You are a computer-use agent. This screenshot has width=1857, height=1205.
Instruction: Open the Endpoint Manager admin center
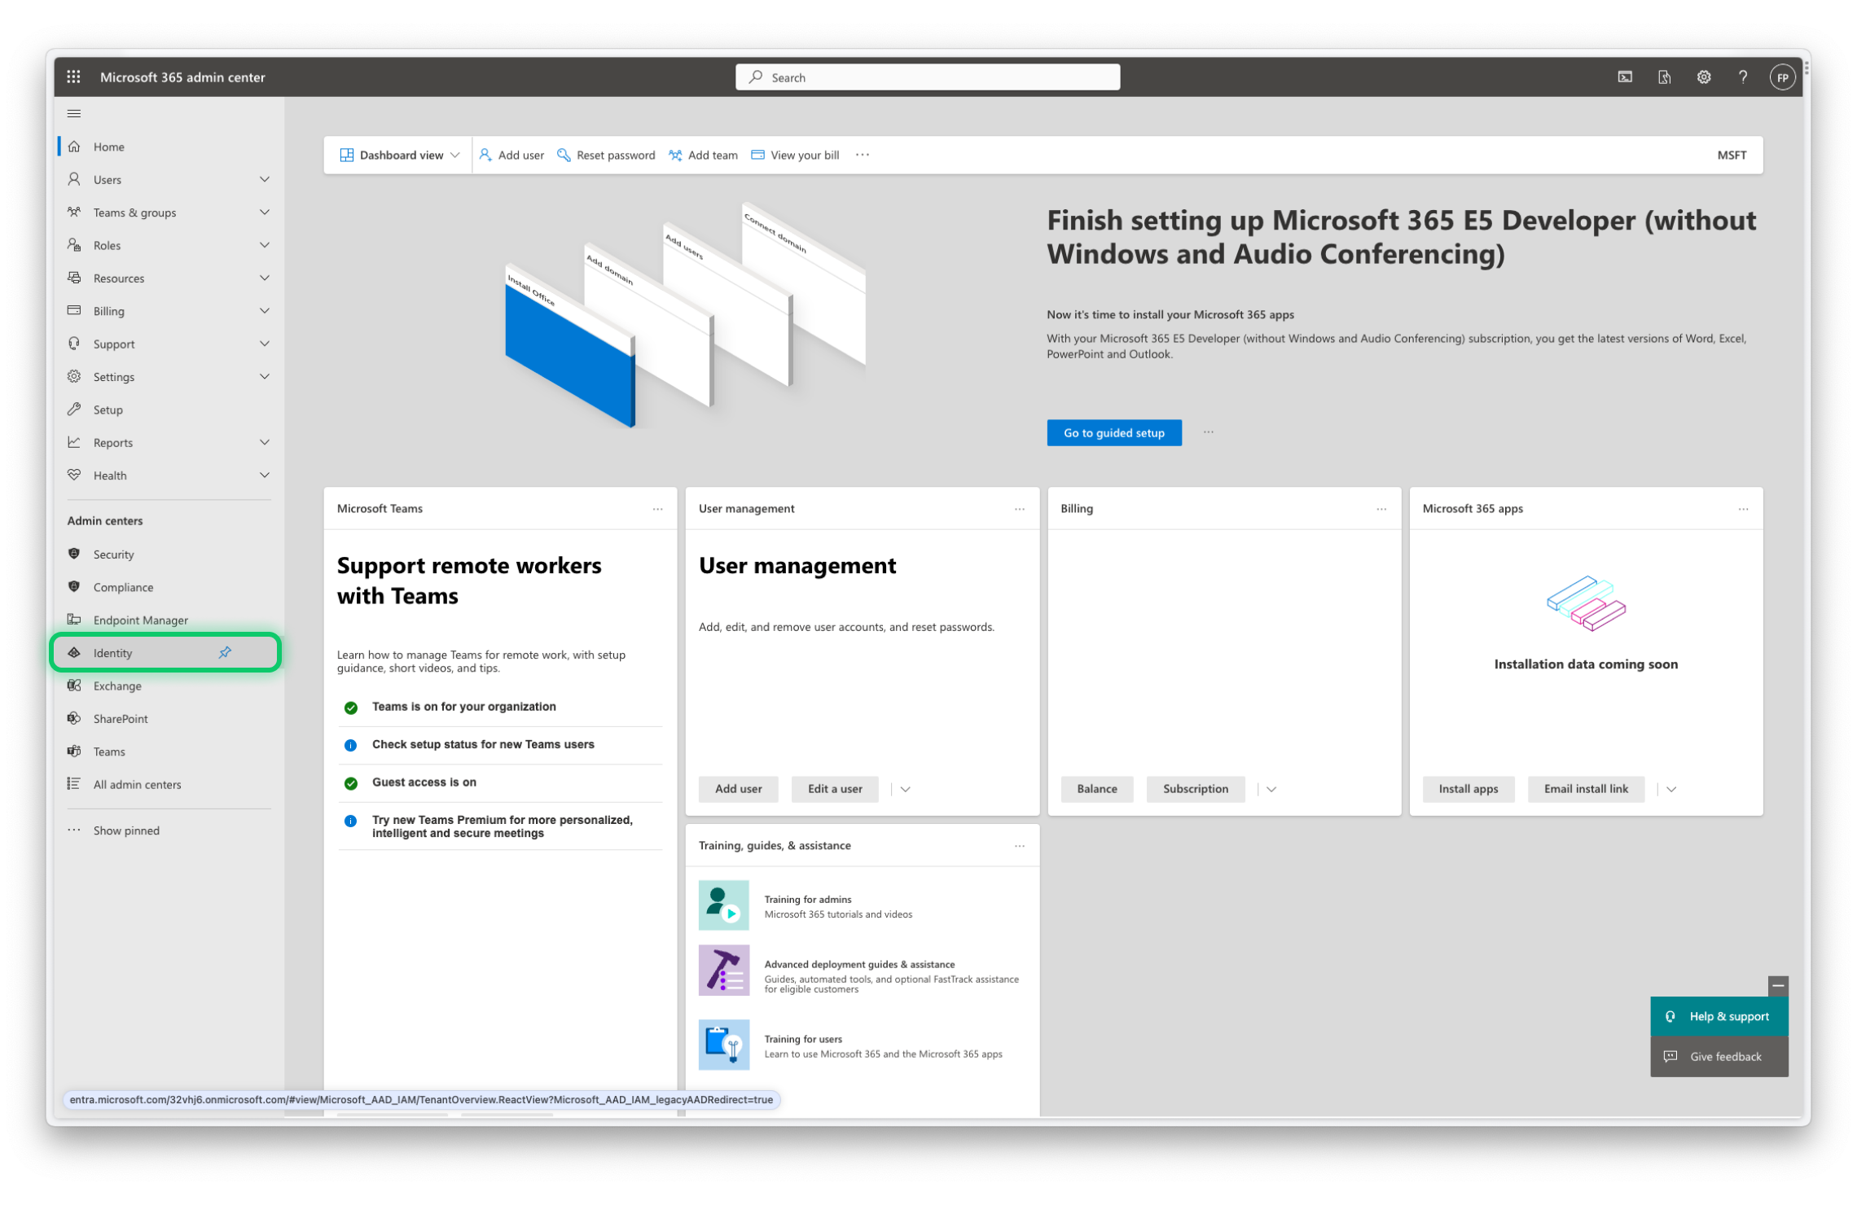[140, 620]
